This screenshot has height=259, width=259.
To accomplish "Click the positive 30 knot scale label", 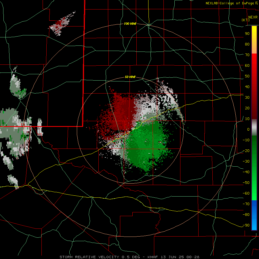I will [247, 98].
